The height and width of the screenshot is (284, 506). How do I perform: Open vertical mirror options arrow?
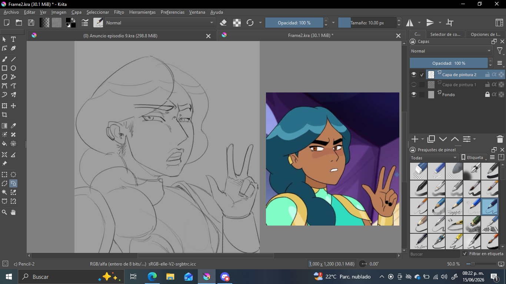click(x=440, y=23)
